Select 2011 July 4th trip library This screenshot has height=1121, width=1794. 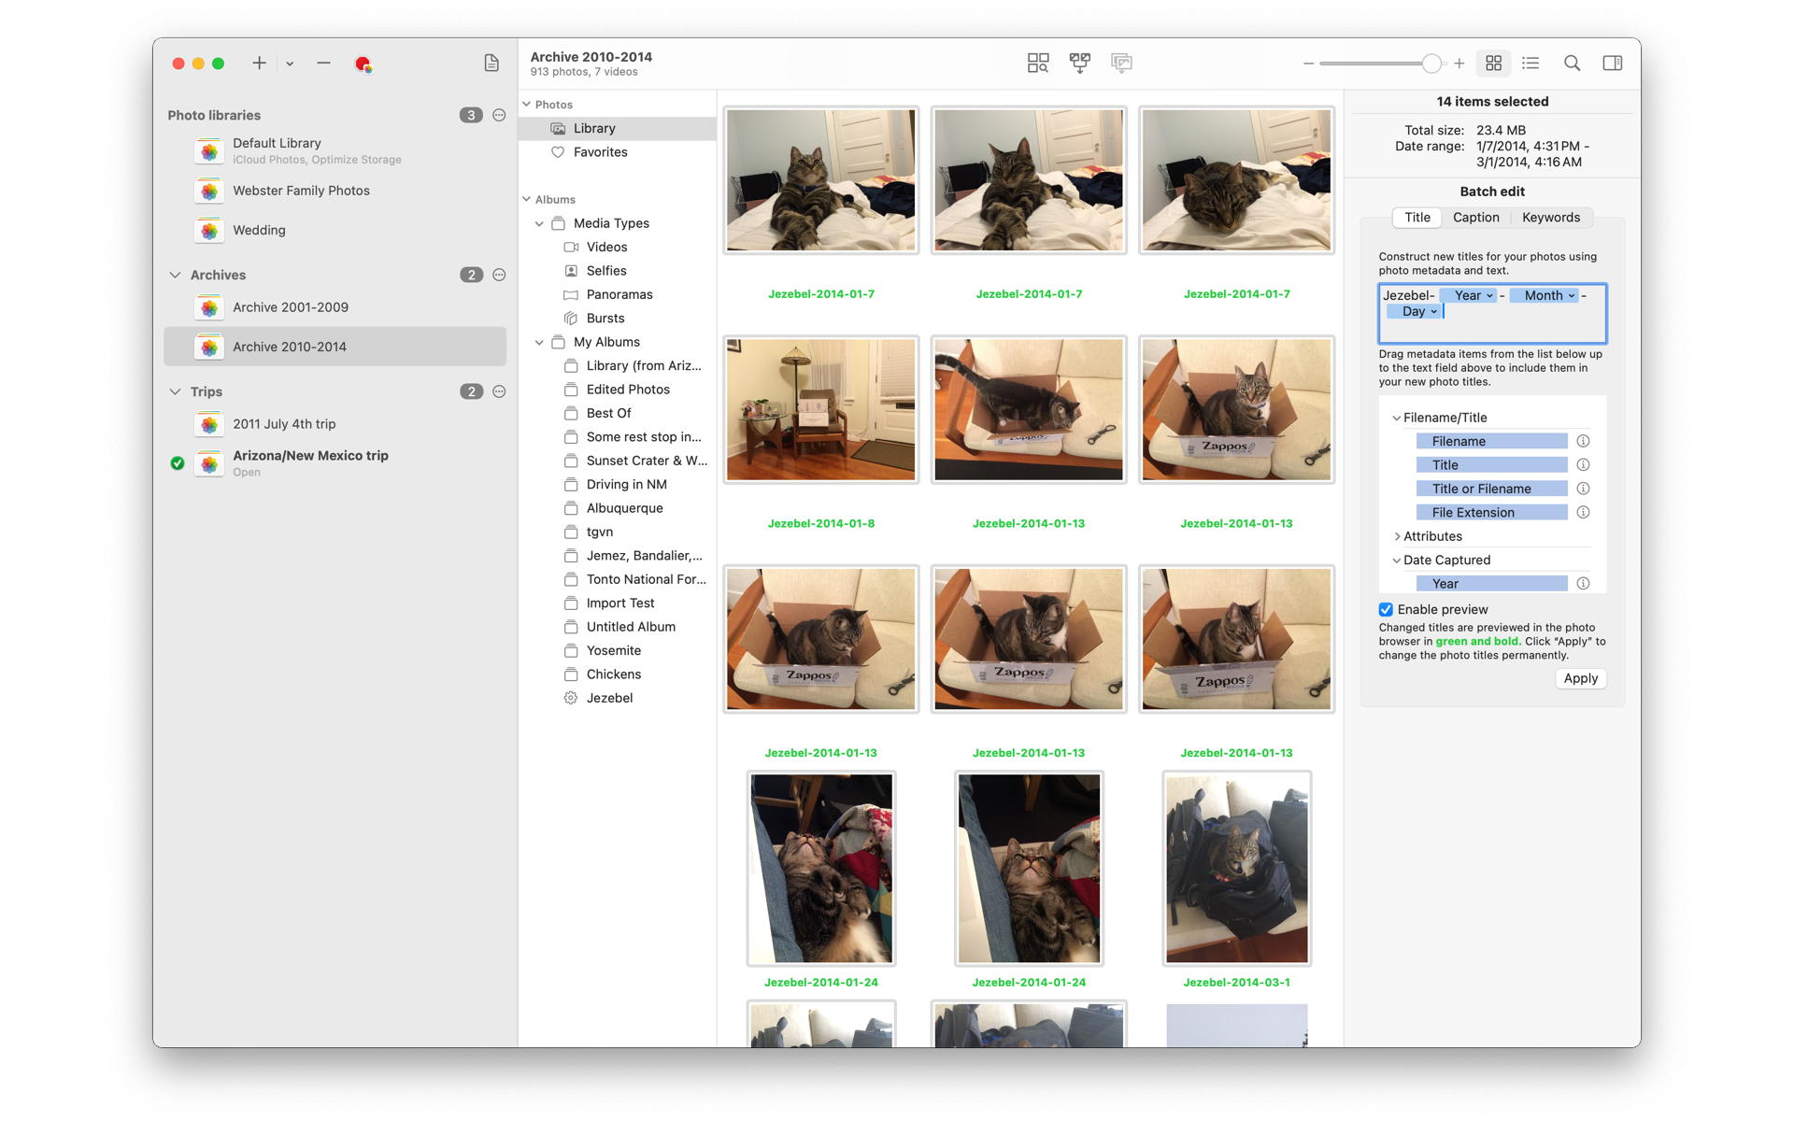point(335,424)
